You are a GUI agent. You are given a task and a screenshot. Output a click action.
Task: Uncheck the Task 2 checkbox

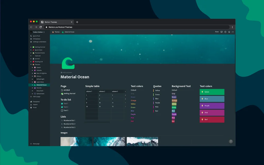click(x=62, y=107)
